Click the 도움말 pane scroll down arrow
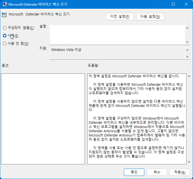Screen dimensions: 193x179 pyautogui.click(x=189, y=162)
